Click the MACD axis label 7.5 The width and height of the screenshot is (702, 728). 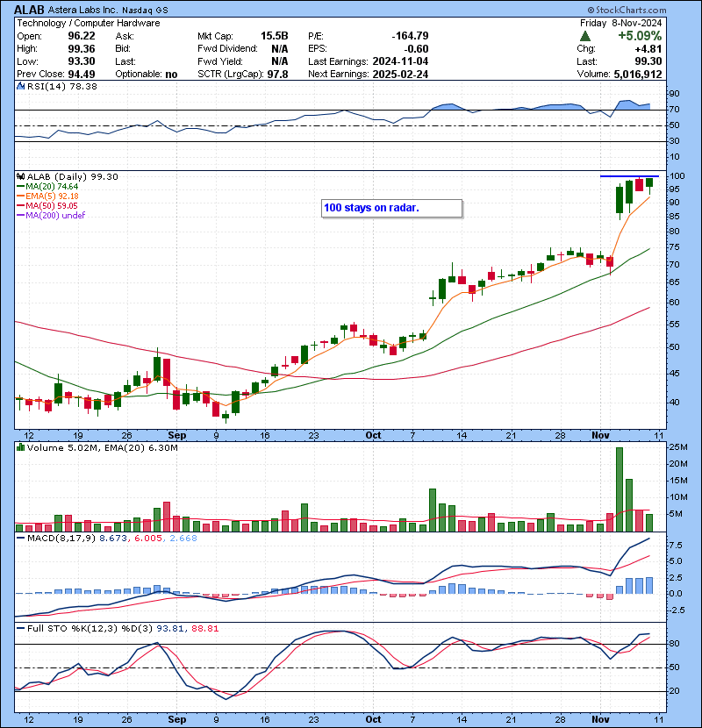(x=677, y=545)
